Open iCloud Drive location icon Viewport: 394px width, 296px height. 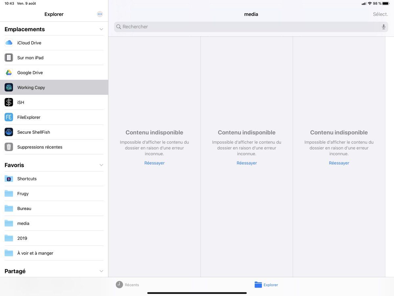[x=9, y=43]
